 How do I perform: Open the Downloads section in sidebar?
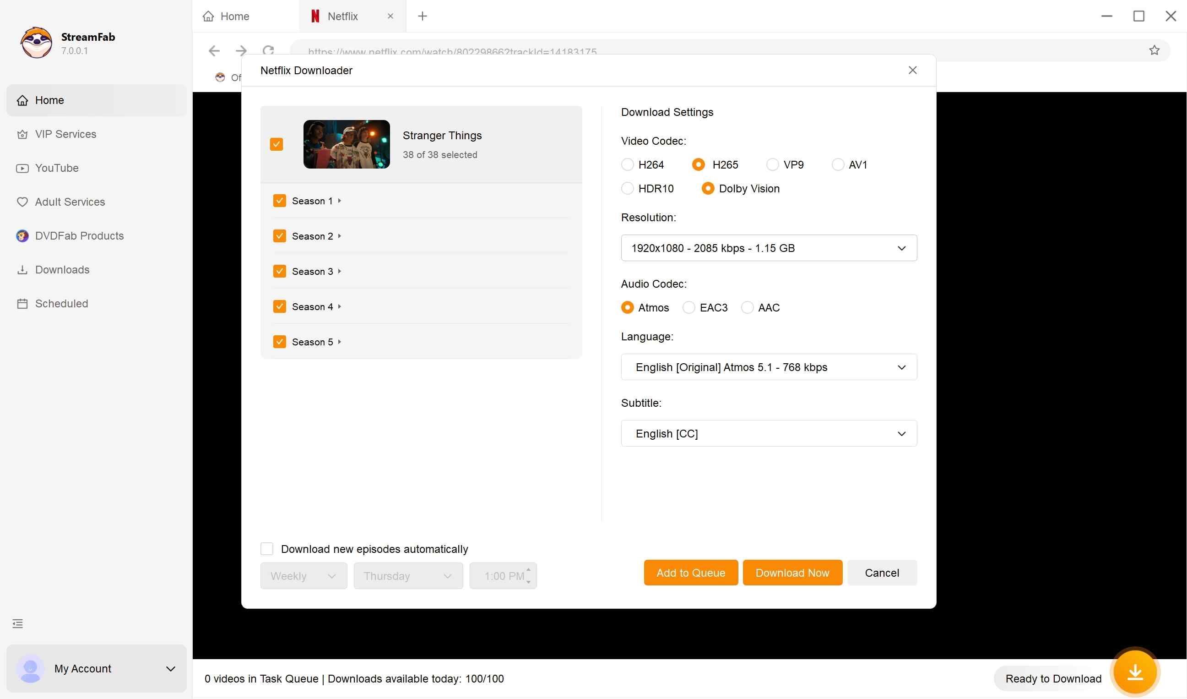coord(62,269)
